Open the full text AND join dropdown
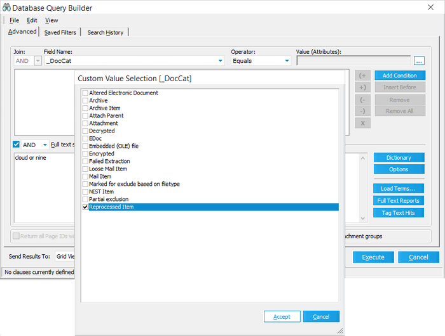Viewport: 445px width, 336px height. pyautogui.click(x=45, y=145)
